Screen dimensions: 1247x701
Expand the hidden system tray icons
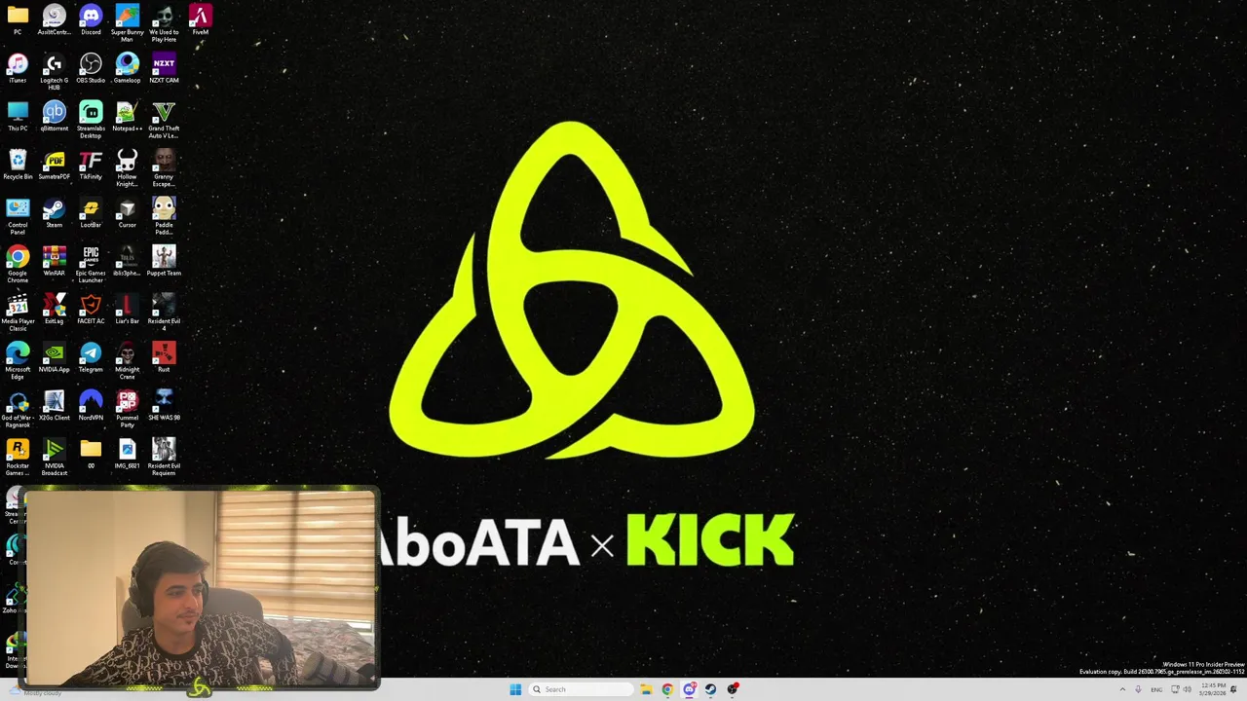pyautogui.click(x=1121, y=689)
